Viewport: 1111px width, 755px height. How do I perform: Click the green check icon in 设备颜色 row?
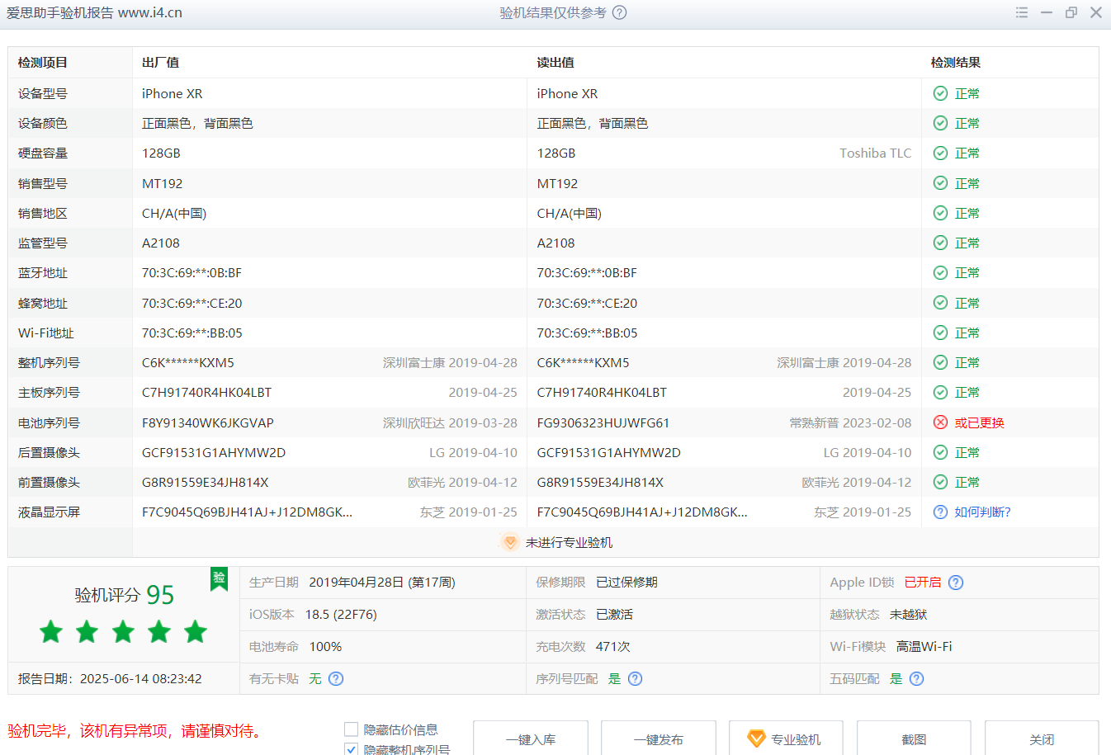coord(940,123)
